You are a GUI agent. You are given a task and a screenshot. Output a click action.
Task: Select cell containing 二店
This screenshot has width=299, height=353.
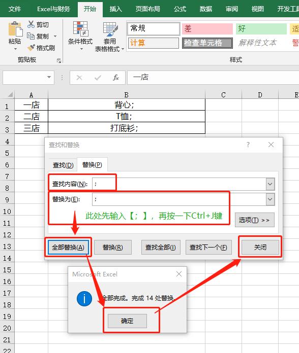32,116
